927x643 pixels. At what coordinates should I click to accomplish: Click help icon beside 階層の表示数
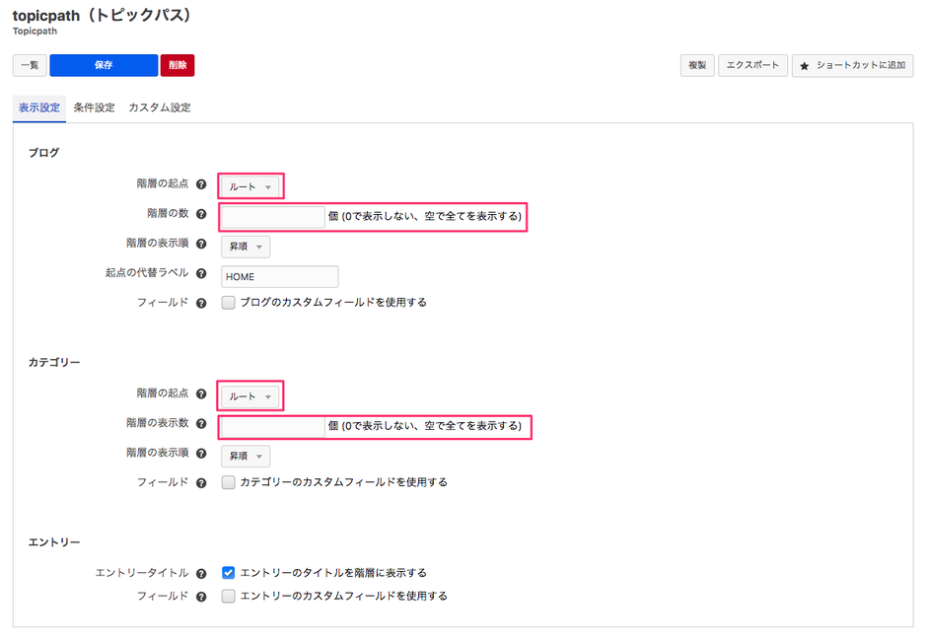coord(201,426)
